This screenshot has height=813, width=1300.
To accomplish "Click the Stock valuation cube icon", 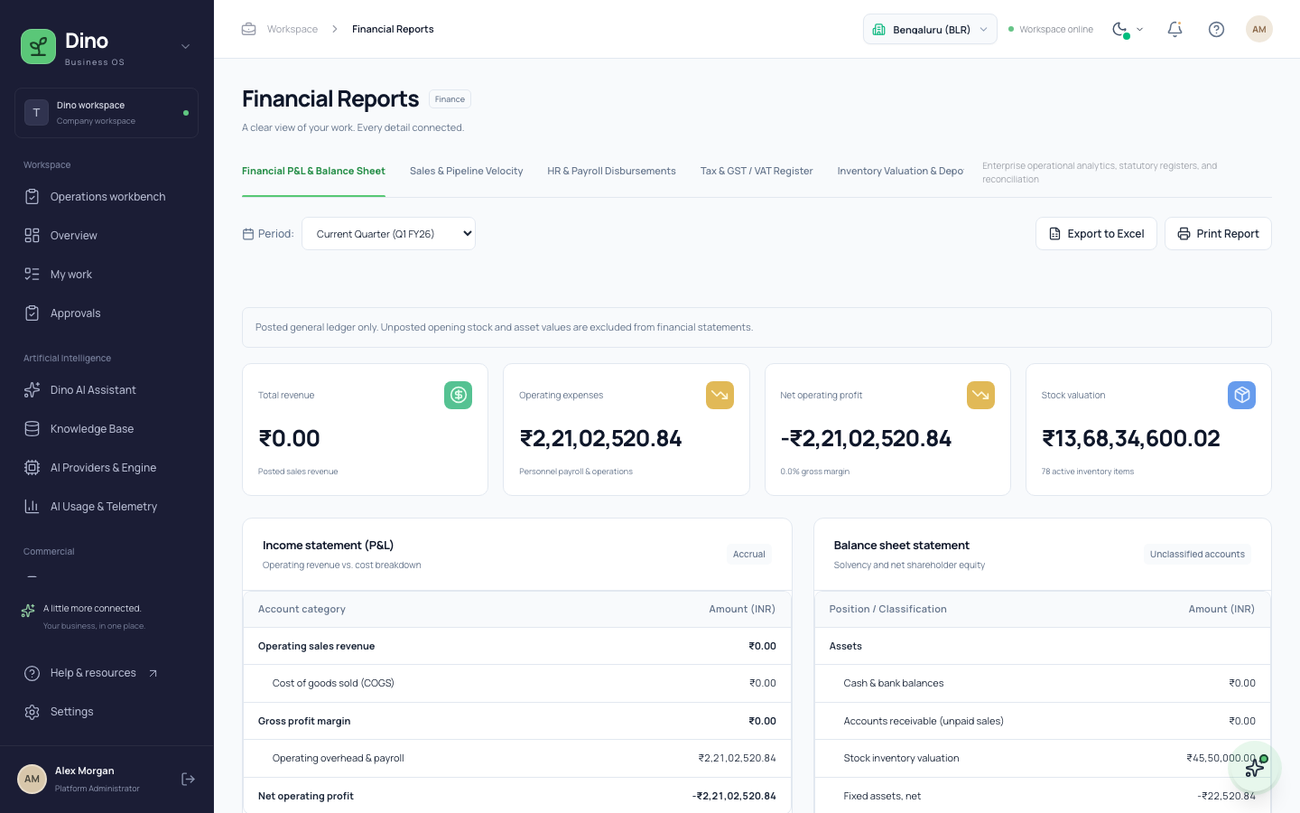I will click(1241, 395).
